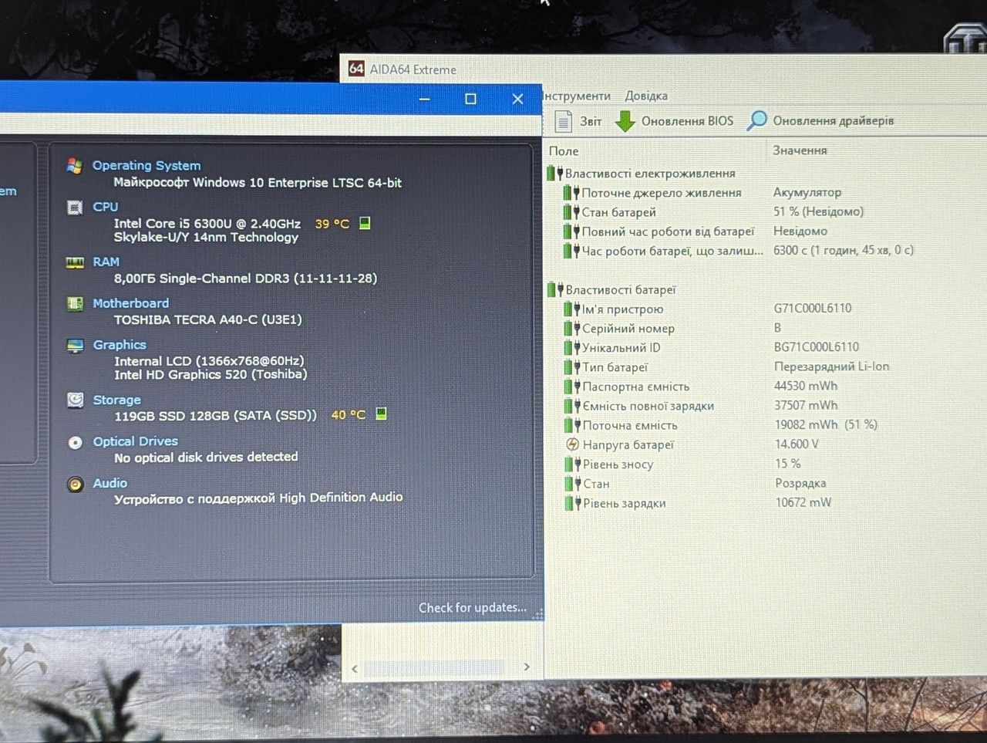Click the Check for updates link
This screenshot has width=987, height=743.
tap(472, 608)
